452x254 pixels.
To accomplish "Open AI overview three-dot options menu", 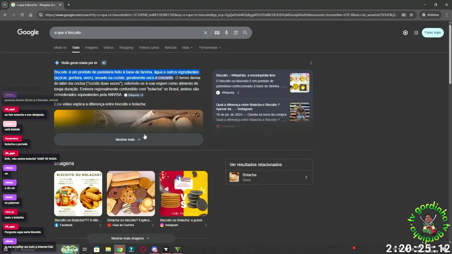I will pyautogui.click(x=311, y=63).
